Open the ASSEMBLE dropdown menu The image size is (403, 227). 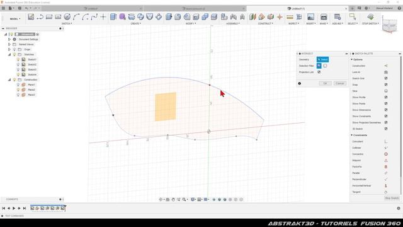pyautogui.click(x=233, y=23)
